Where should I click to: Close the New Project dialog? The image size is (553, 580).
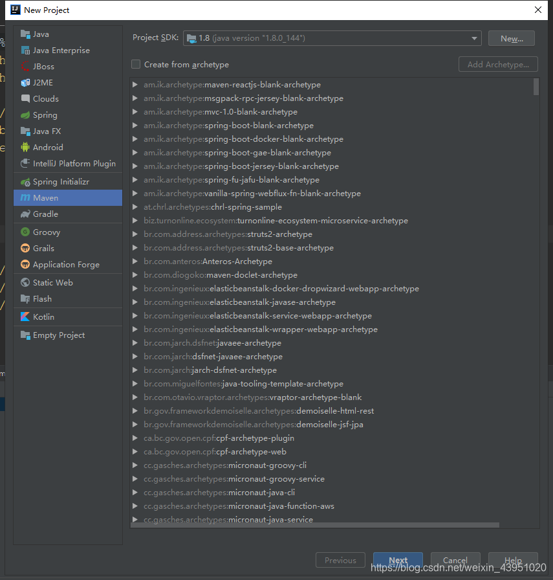click(x=538, y=10)
